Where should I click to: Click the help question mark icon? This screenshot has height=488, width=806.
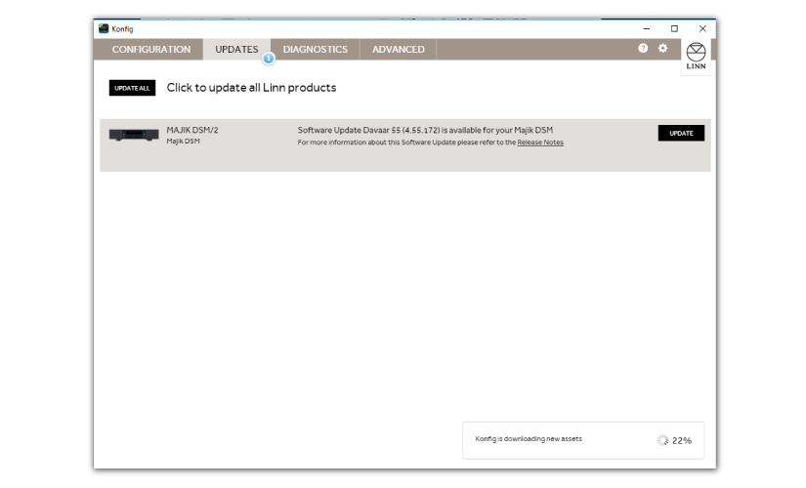[643, 48]
